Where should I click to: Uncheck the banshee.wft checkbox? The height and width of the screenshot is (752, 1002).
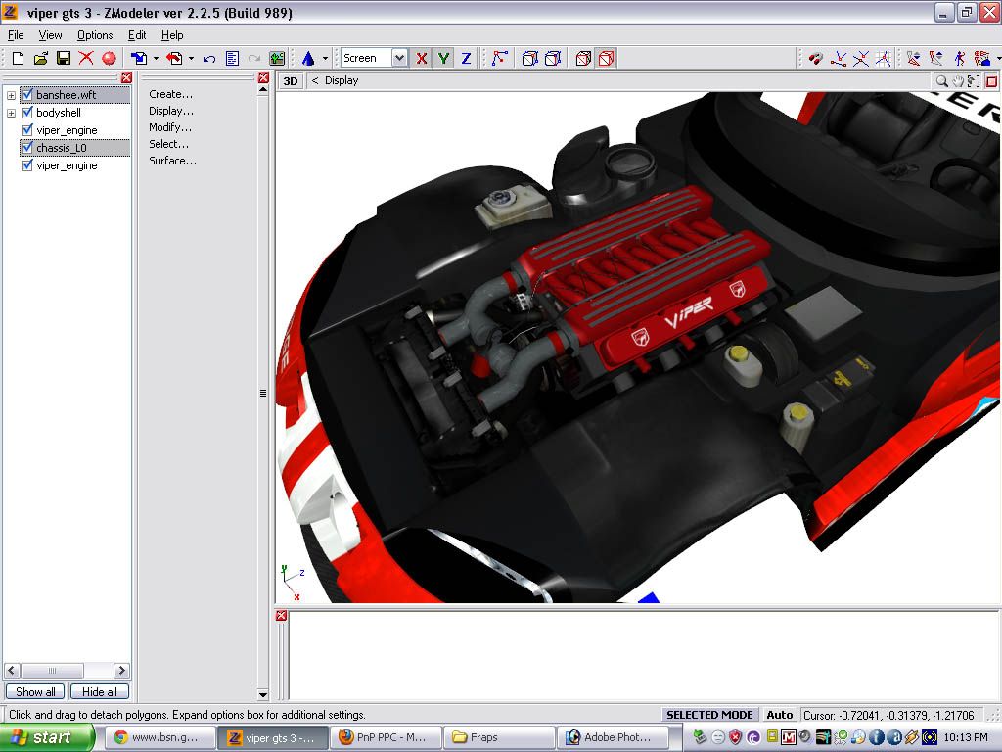27,95
